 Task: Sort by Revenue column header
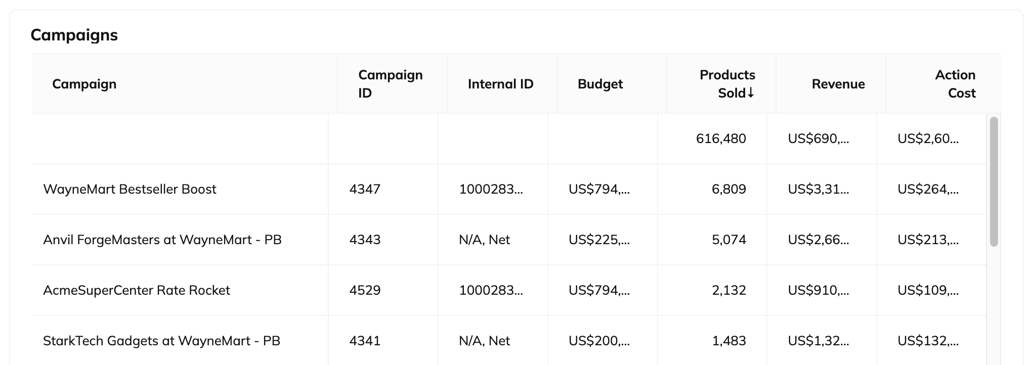tap(838, 84)
